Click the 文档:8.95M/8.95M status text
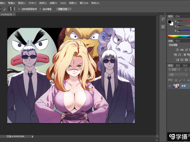Screen dimensions: 190x142 click(15, 136)
